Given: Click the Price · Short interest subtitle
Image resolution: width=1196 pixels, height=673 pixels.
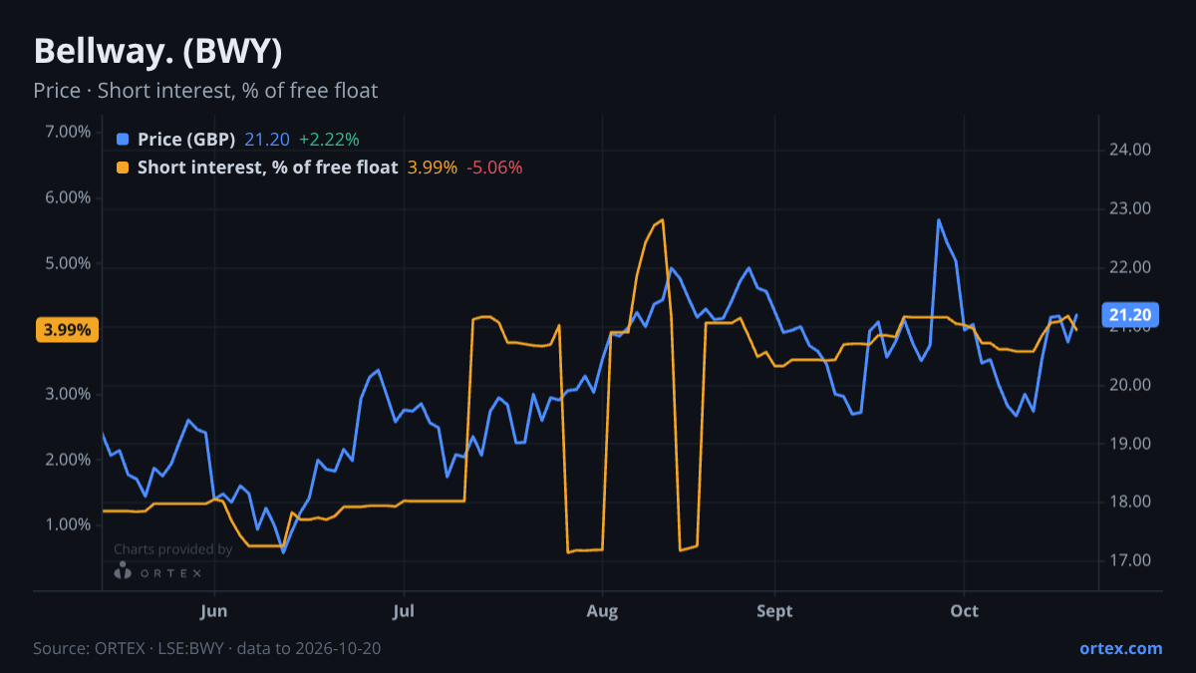Looking at the screenshot, I should [x=205, y=91].
